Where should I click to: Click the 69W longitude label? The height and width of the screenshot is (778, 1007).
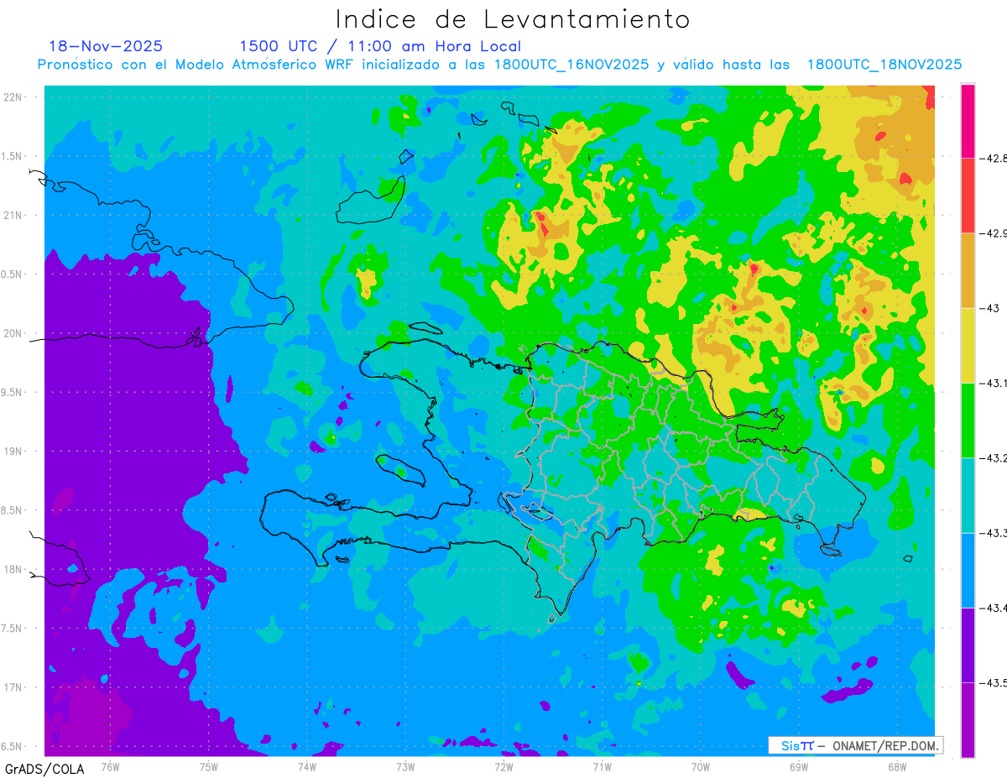coord(799,765)
